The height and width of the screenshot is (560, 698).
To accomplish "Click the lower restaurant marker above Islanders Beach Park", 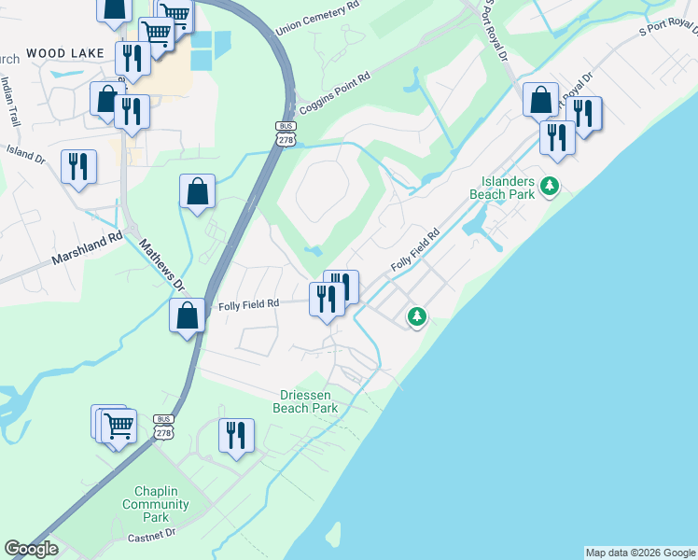I will coord(557,141).
